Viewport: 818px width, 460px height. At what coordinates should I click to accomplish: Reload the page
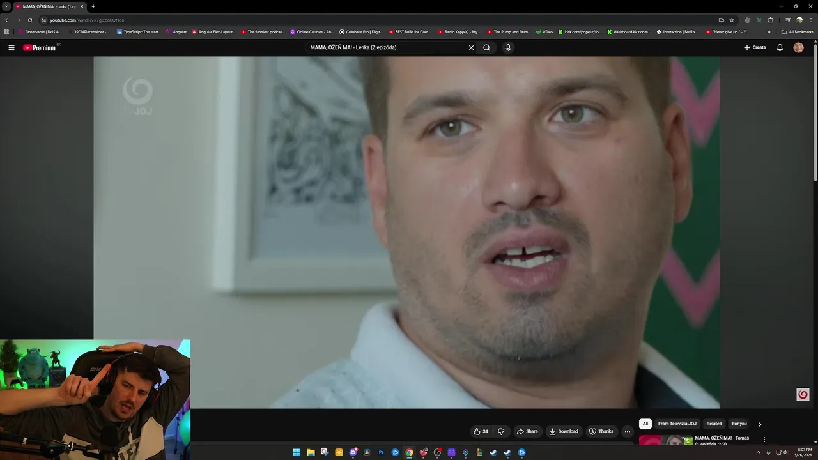[x=29, y=20]
